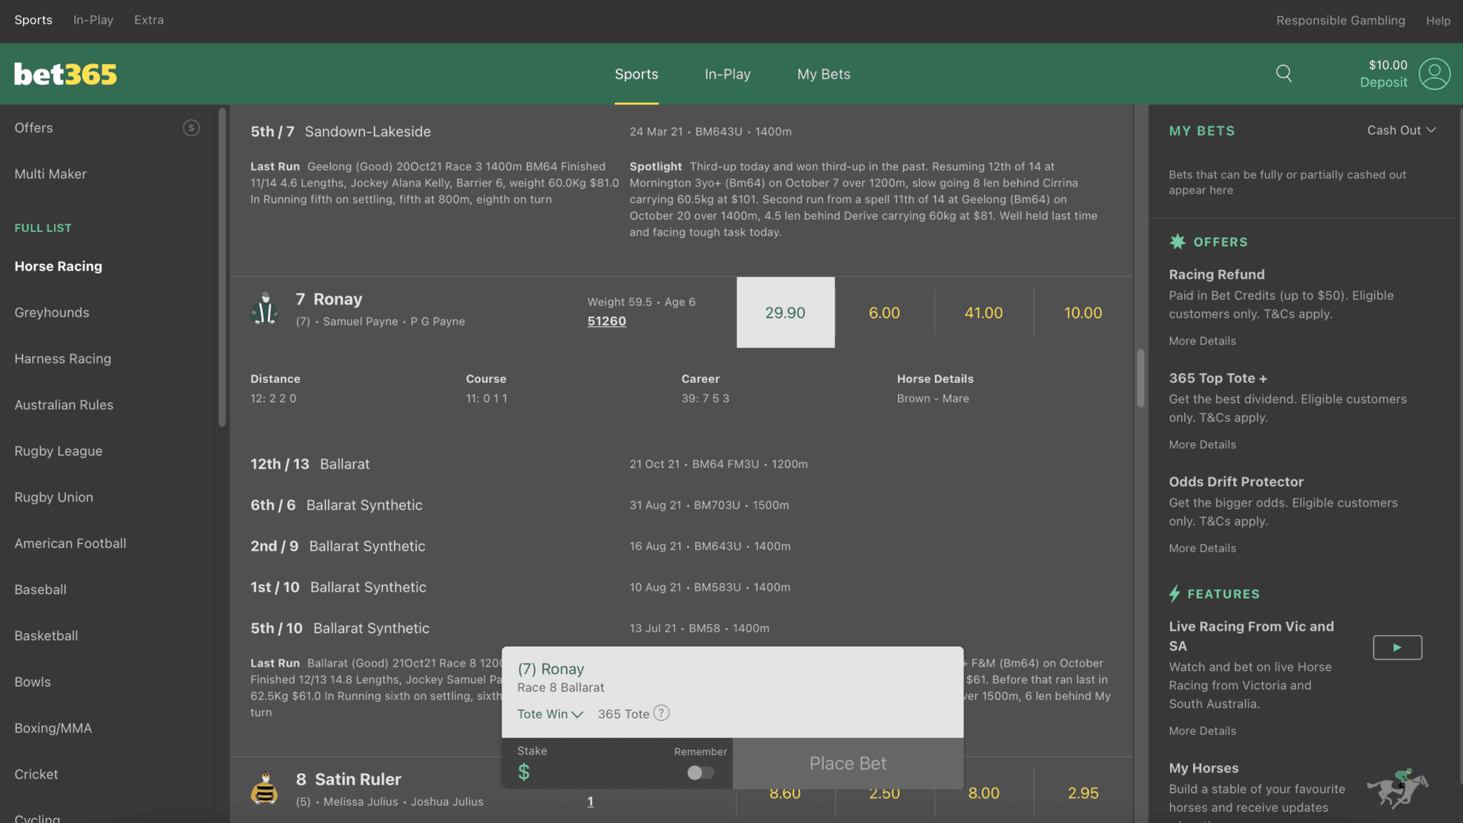
Task: Click the '2nd / 9 Ballarat Synthetic' row
Action: (x=681, y=546)
